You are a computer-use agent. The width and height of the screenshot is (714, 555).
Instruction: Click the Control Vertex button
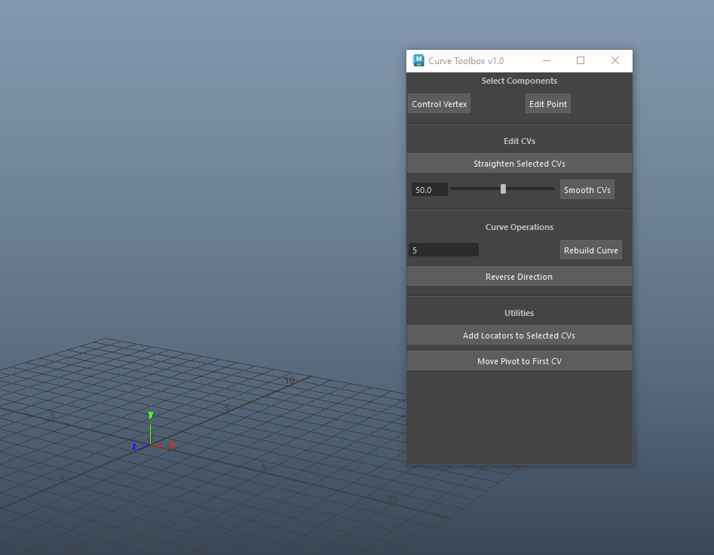coord(439,104)
